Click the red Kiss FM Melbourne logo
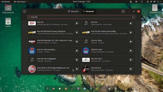The height and width of the screenshot is (92, 163). 32,69
